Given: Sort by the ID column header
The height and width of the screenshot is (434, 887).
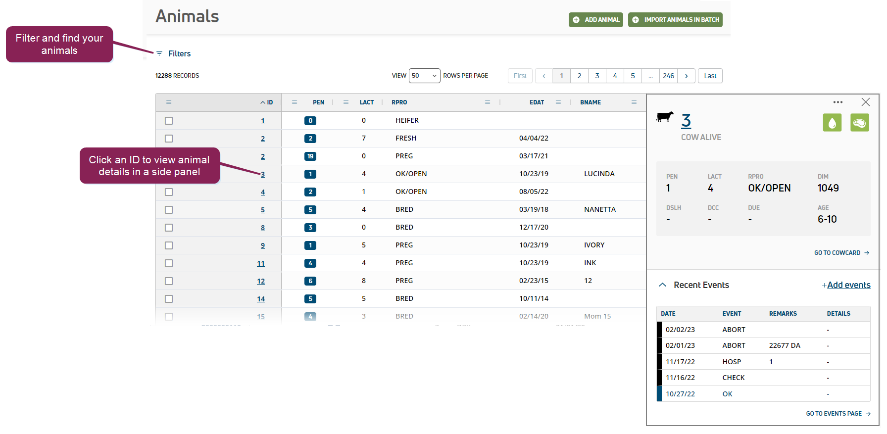Looking at the screenshot, I should click(267, 102).
